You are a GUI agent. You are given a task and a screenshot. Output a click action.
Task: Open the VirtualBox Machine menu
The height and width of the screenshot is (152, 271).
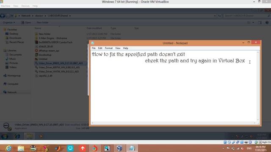click(x=6, y=6)
